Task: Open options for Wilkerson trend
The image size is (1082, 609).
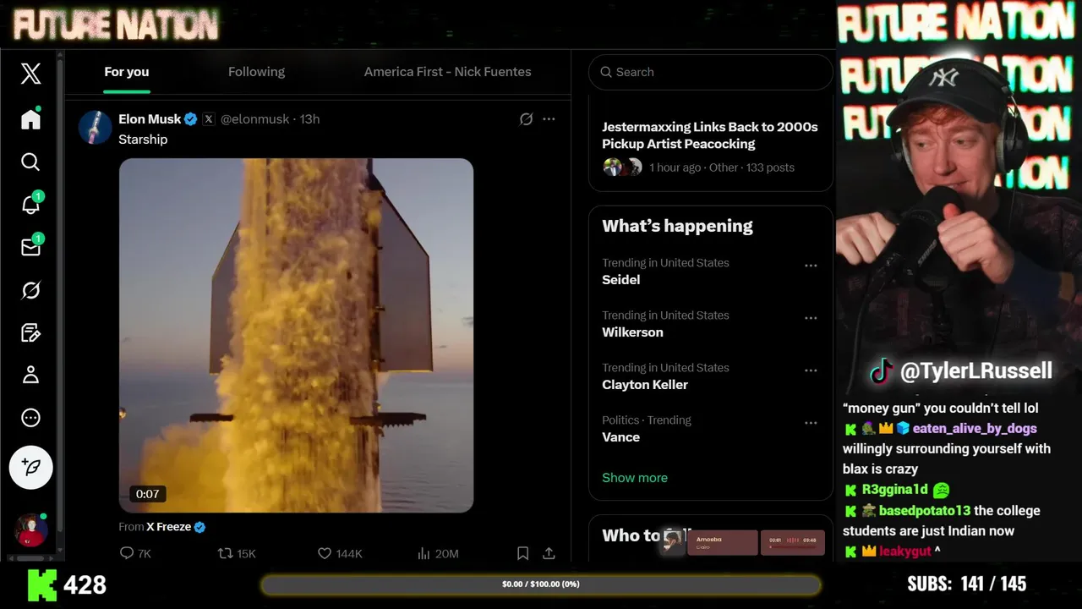Action: click(x=811, y=318)
